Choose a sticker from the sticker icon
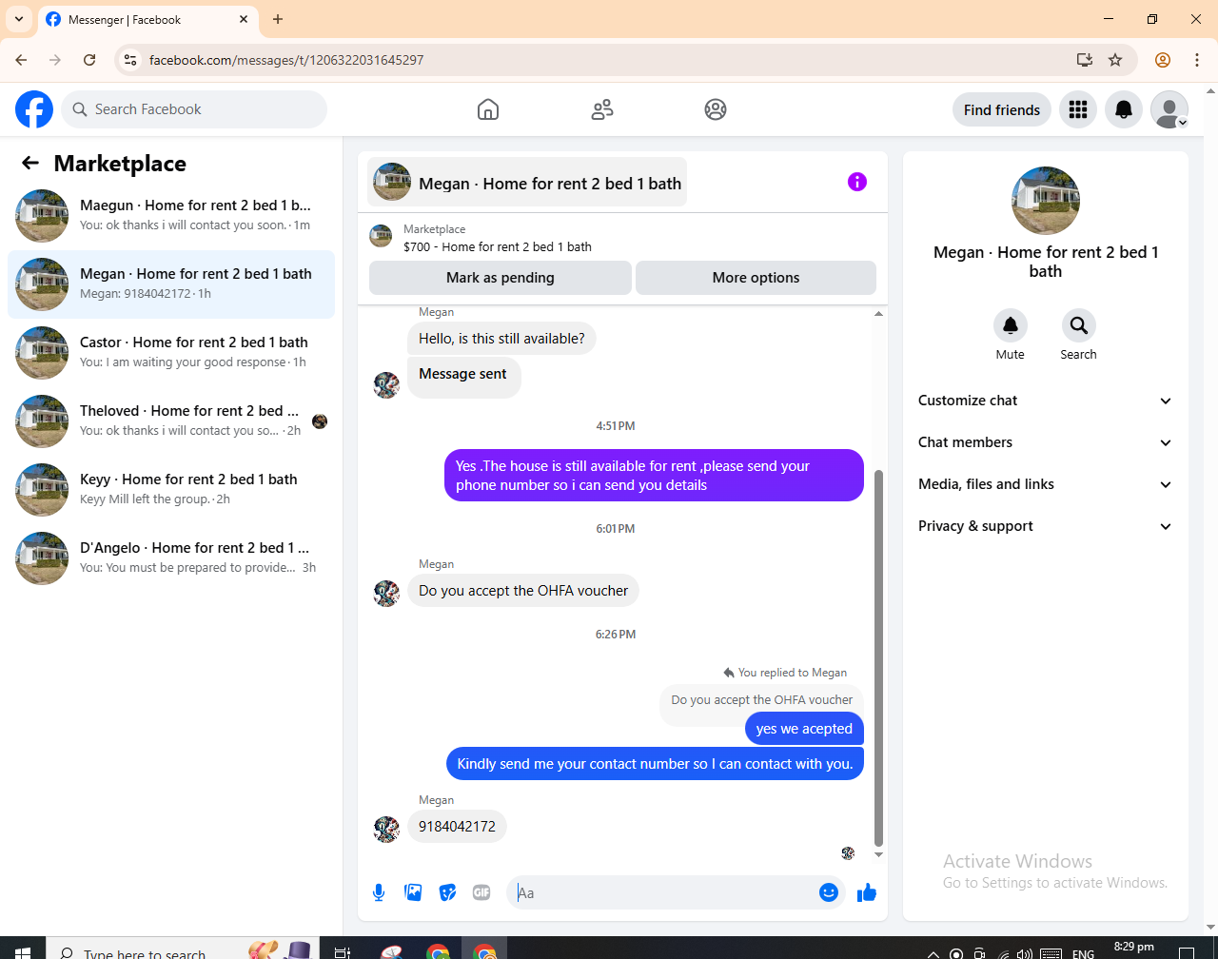Screen dimensions: 1218x959 click(x=447, y=892)
